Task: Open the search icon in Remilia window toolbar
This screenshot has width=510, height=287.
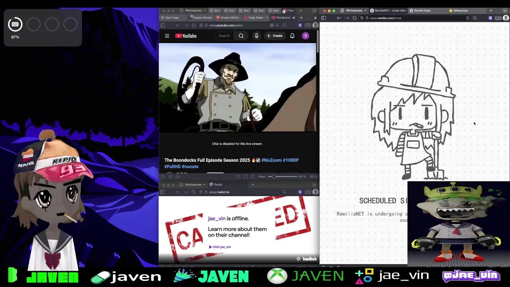Action: pos(475,18)
